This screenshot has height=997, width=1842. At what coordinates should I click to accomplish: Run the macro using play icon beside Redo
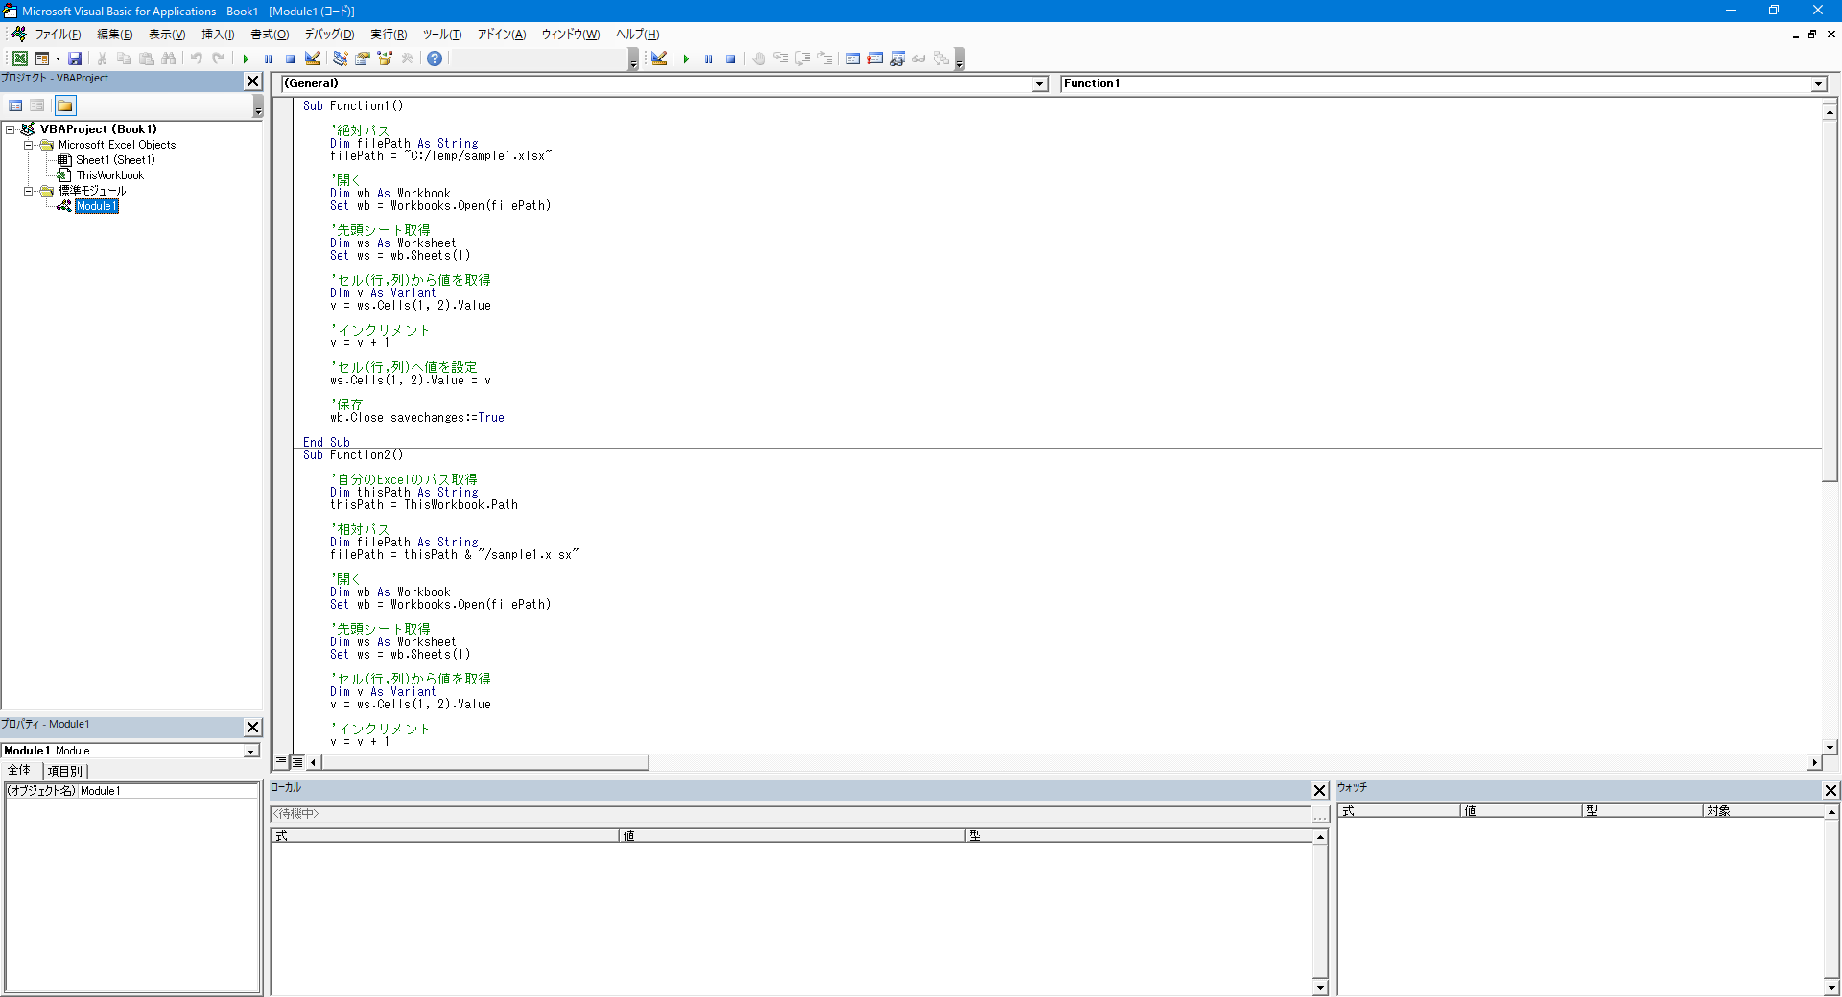pos(246,58)
